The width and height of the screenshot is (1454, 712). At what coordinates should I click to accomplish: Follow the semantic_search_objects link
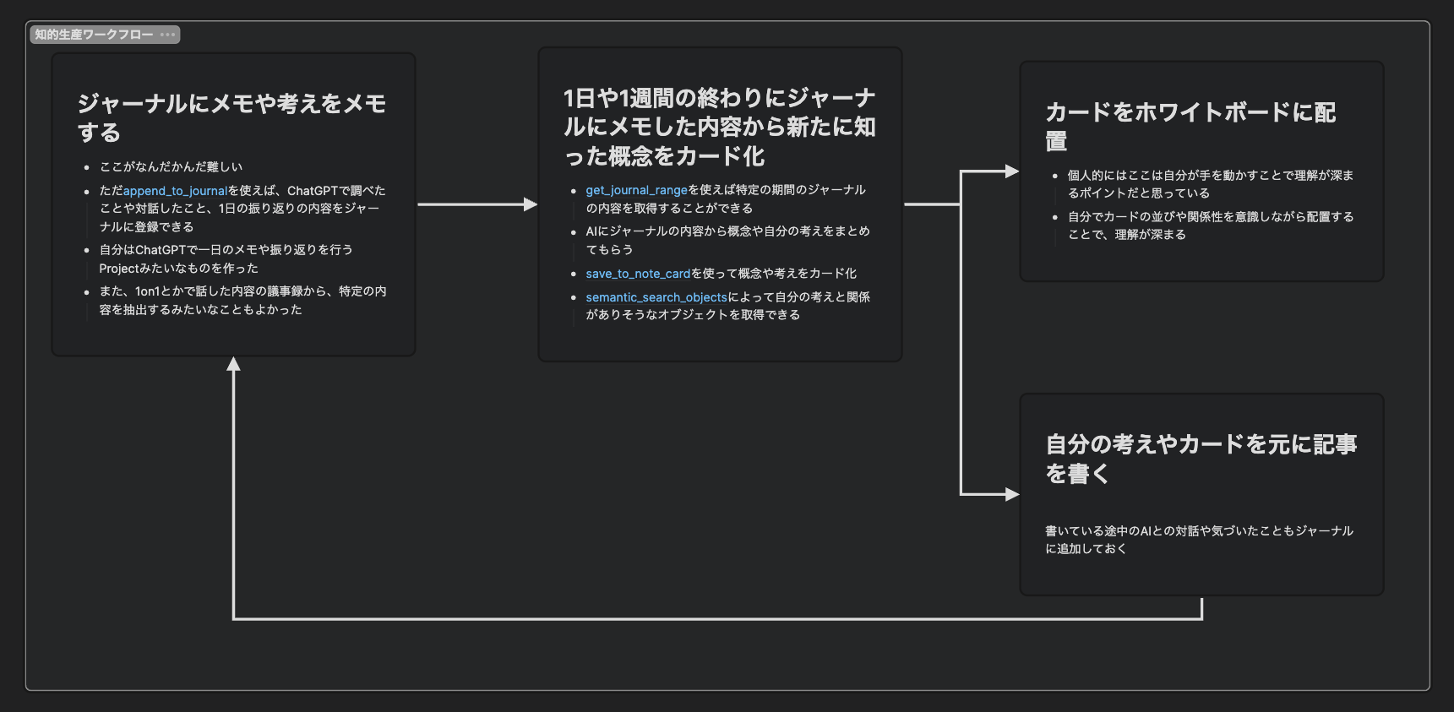656,297
